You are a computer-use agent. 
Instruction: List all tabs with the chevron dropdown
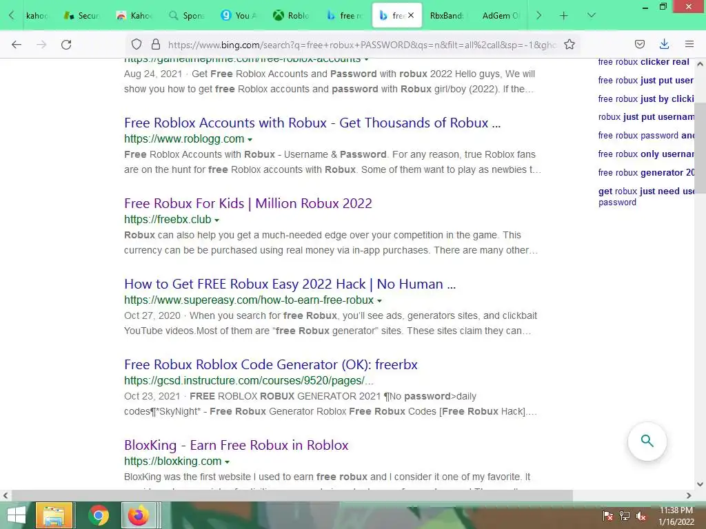coord(592,16)
